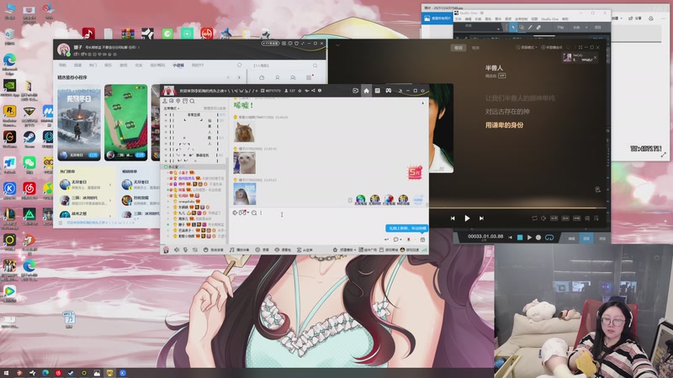673x378 pixels.
Task: Play the song in the music player
Action: (467, 218)
